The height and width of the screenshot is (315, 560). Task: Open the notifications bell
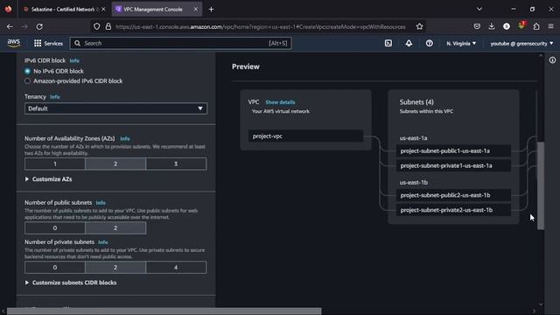click(409, 43)
